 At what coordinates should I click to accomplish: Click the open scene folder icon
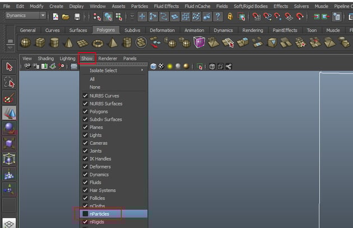66,17
